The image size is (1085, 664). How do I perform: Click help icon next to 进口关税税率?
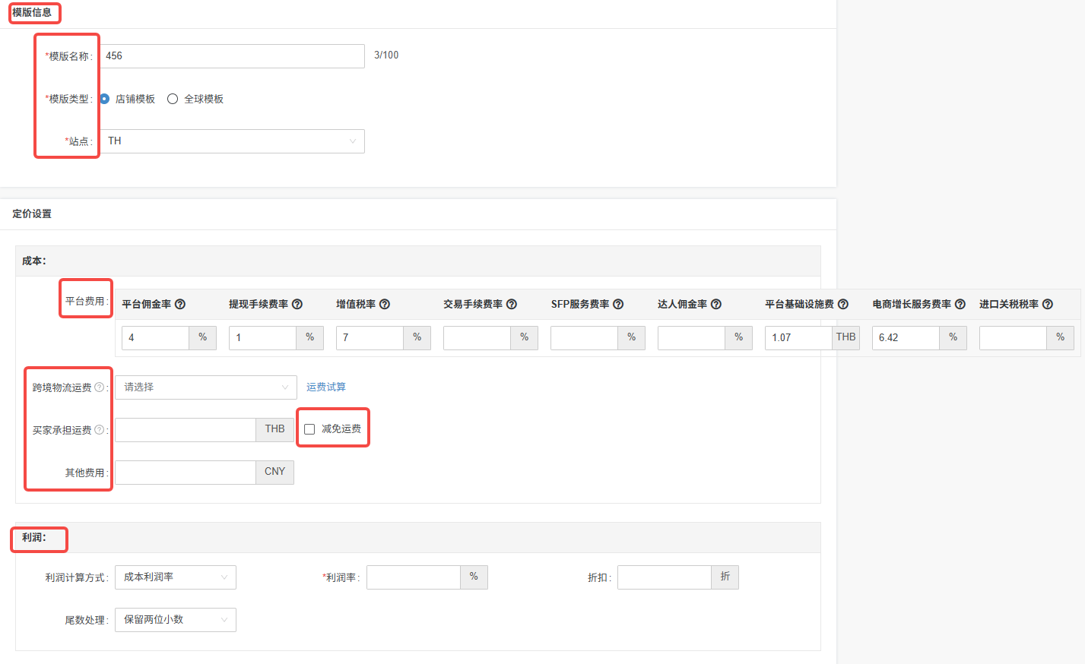[x=1048, y=304]
